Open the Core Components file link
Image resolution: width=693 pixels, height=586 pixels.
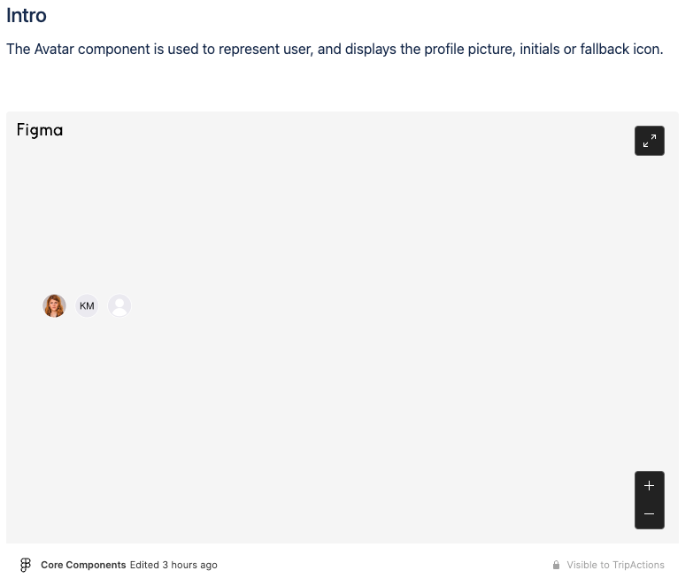tap(83, 565)
